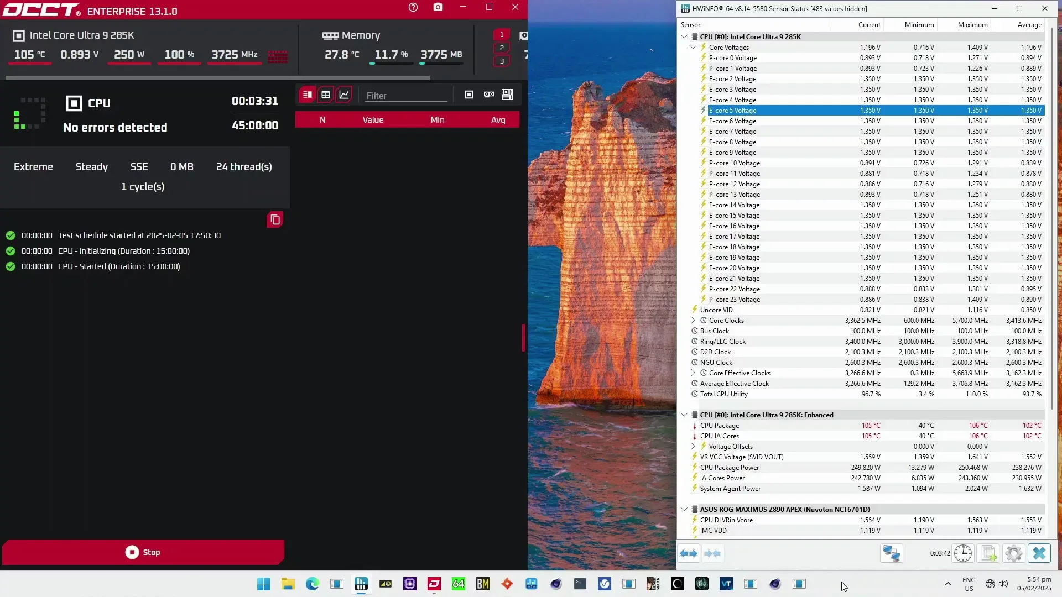Open VT app icon in taskbar
1062x597 pixels.
tap(726, 584)
